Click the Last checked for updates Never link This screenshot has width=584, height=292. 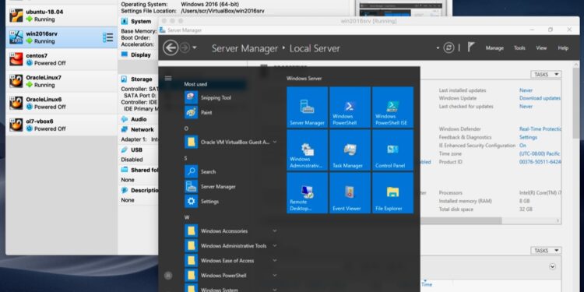(526, 107)
